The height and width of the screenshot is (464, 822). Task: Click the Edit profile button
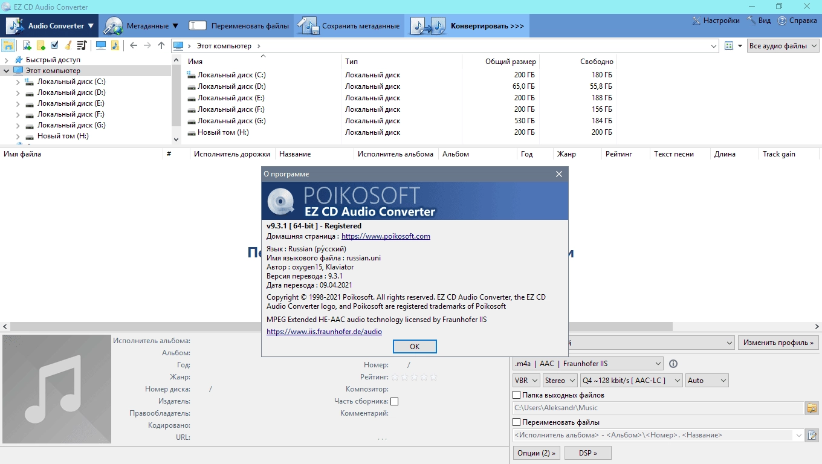(x=778, y=343)
